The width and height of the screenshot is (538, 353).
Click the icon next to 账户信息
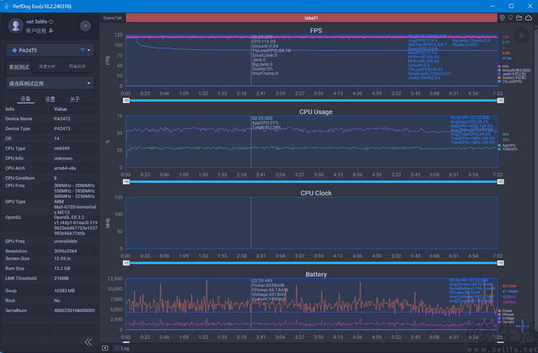[x=51, y=31]
